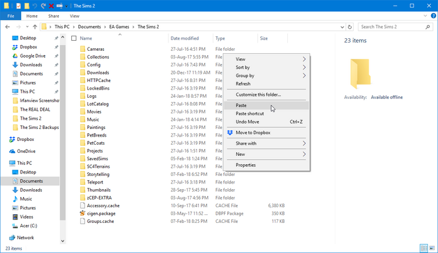
Task: Click the search magnifier icon
Action: pos(427,27)
